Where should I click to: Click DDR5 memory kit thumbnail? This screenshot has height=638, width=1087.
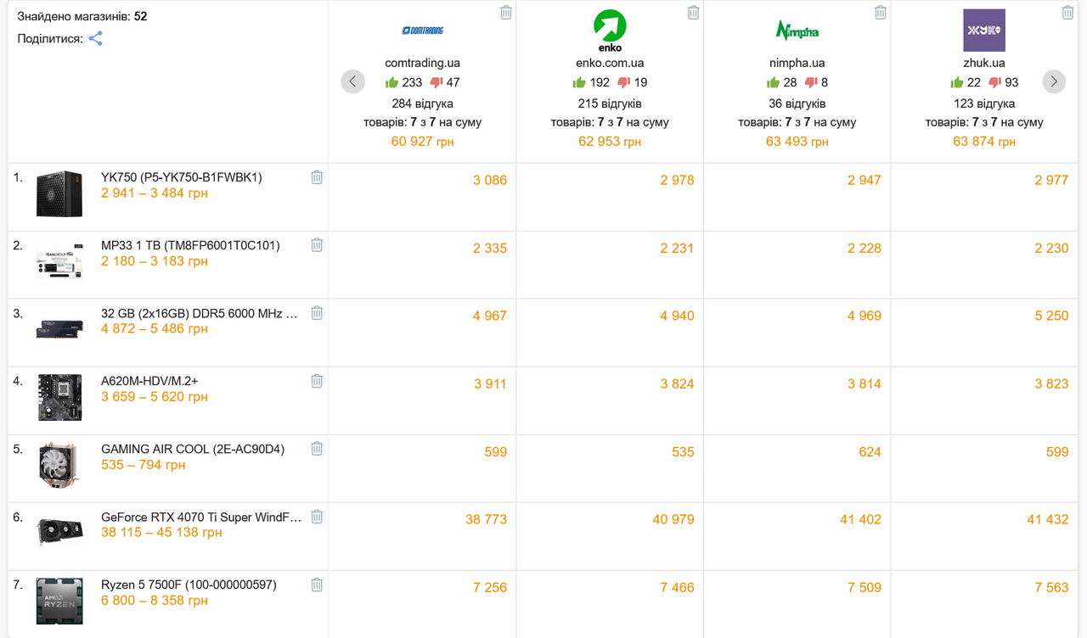(59, 329)
